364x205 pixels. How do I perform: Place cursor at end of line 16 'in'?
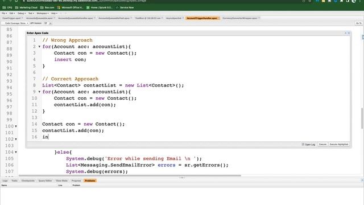click(x=48, y=137)
